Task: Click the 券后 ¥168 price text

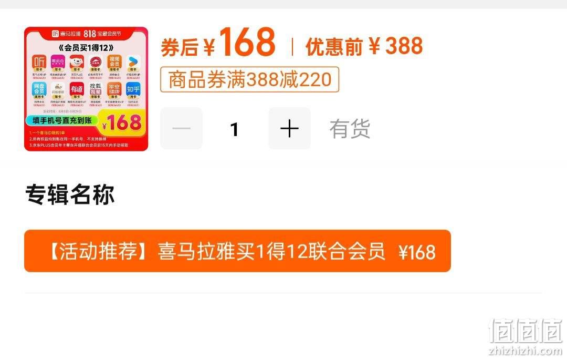Action: pyautogui.click(x=218, y=43)
